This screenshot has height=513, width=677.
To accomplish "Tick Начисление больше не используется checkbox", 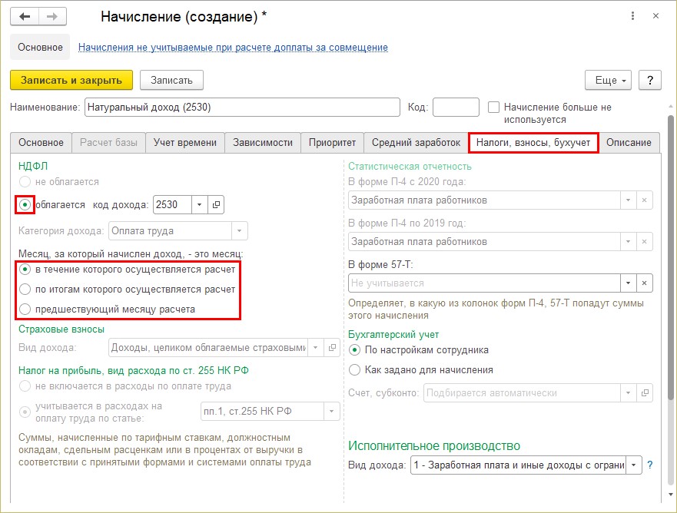I will pyautogui.click(x=493, y=107).
